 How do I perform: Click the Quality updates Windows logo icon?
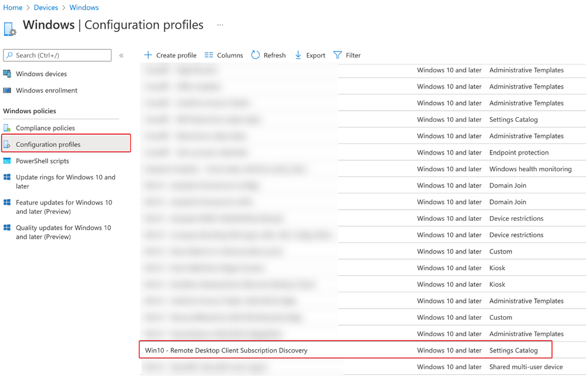[x=7, y=228]
